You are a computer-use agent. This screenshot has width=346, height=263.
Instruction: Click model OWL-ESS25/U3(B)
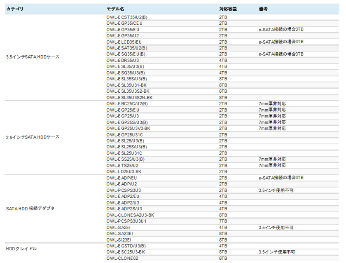[125, 160]
